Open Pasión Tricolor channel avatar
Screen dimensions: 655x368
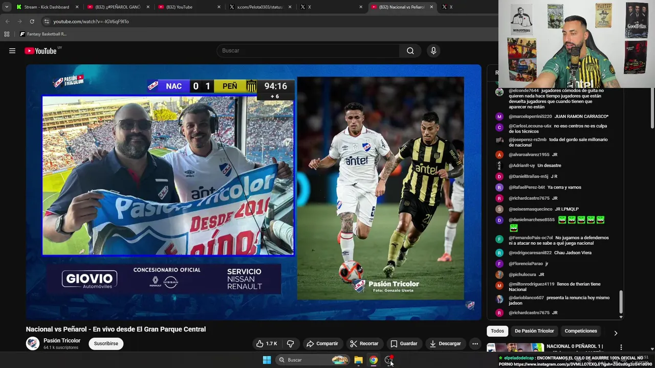coord(33,343)
